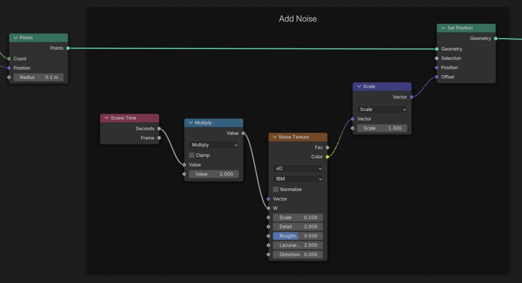Enable the Clamp checkbox
The image size is (522, 283).
tap(191, 155)
